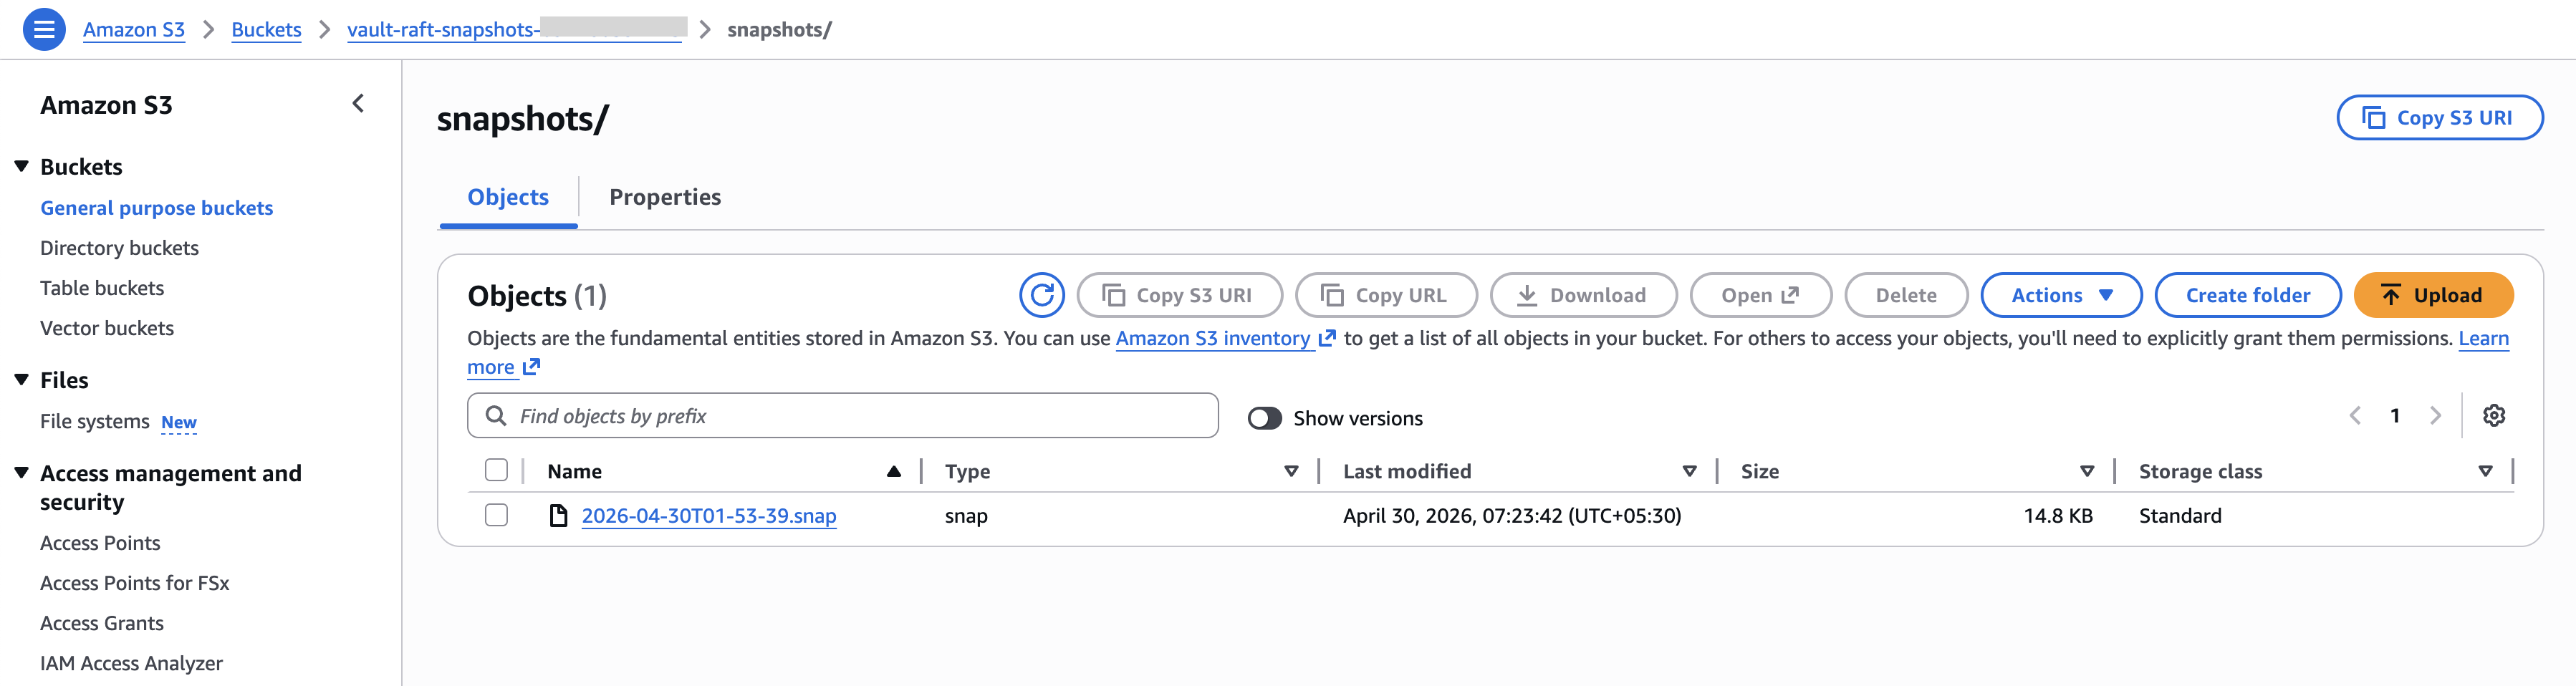Go to next page arrow
The width and height of the screenshot is (2576, 686).
[2435, 416]
